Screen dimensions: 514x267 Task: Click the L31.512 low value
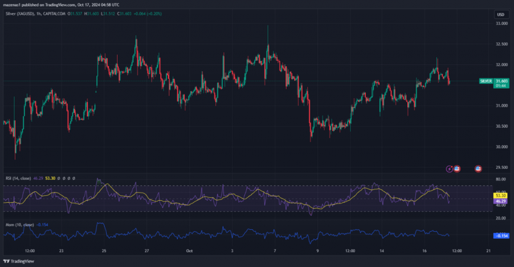click(x=108, y=13)
